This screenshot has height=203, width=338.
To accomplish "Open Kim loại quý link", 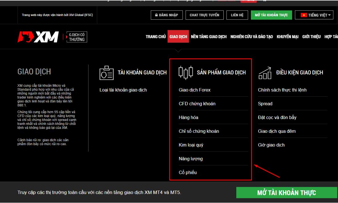I will 191,145.
